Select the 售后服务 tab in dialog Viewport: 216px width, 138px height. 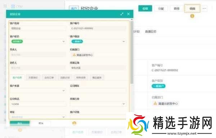(x=97, y=78)
